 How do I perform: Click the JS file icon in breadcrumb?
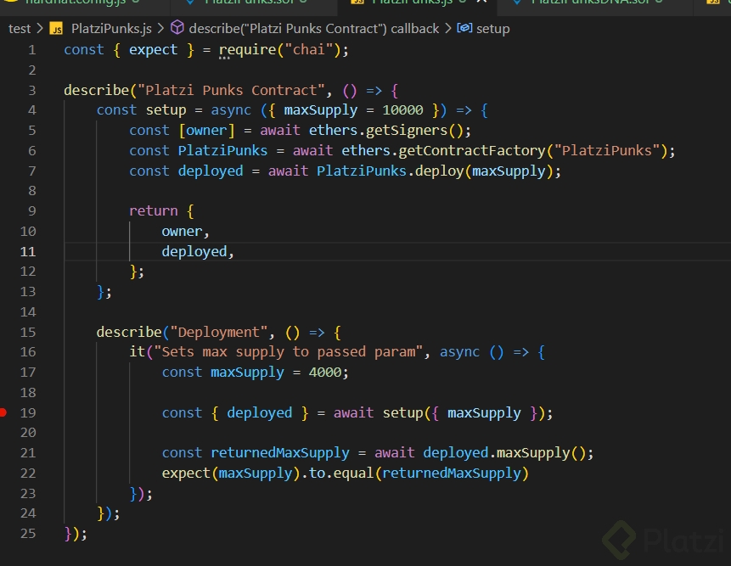(x=56, y=29)
